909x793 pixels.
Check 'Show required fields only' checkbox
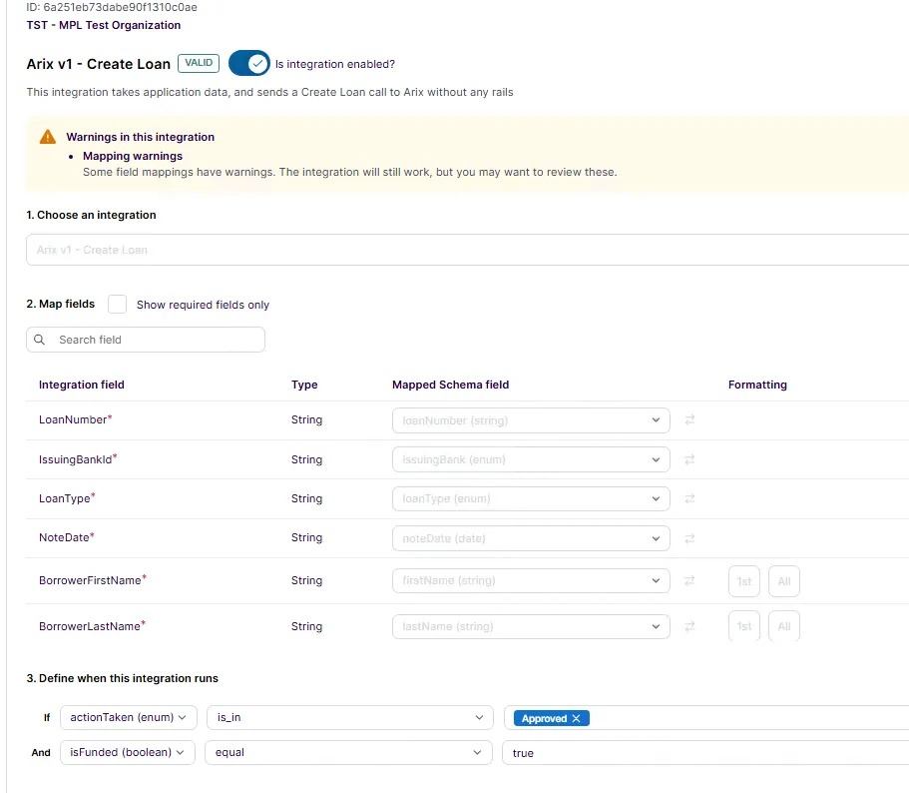point(117,304)
